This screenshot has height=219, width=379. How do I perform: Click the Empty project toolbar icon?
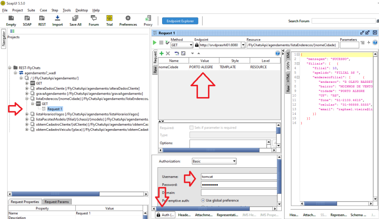coord(11,21)
